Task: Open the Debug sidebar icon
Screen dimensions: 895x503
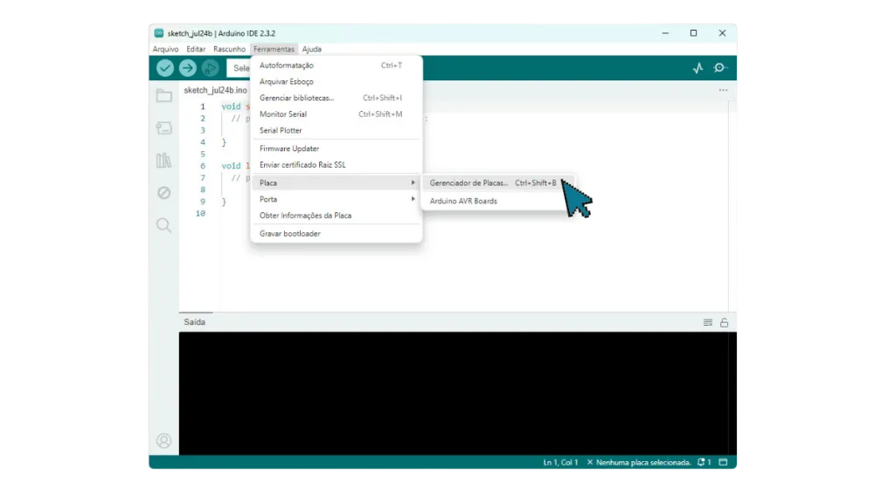Action: (x=163, y=193)
